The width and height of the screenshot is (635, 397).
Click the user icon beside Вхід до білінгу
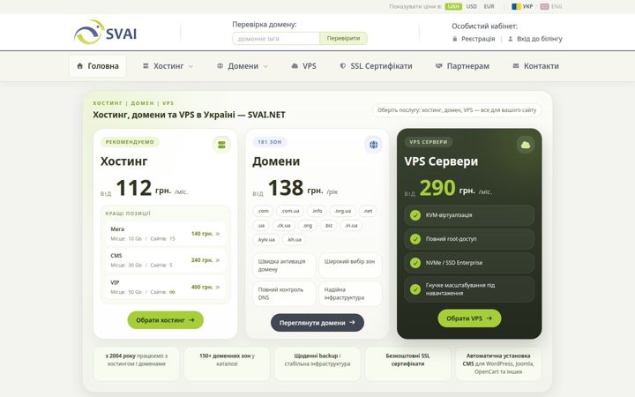511,39
